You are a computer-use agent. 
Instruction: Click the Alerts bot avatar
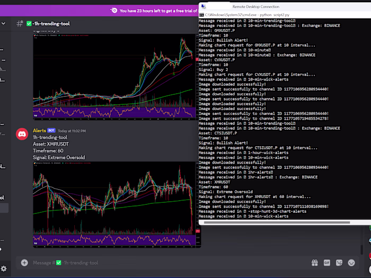click(x=22, y=134)
